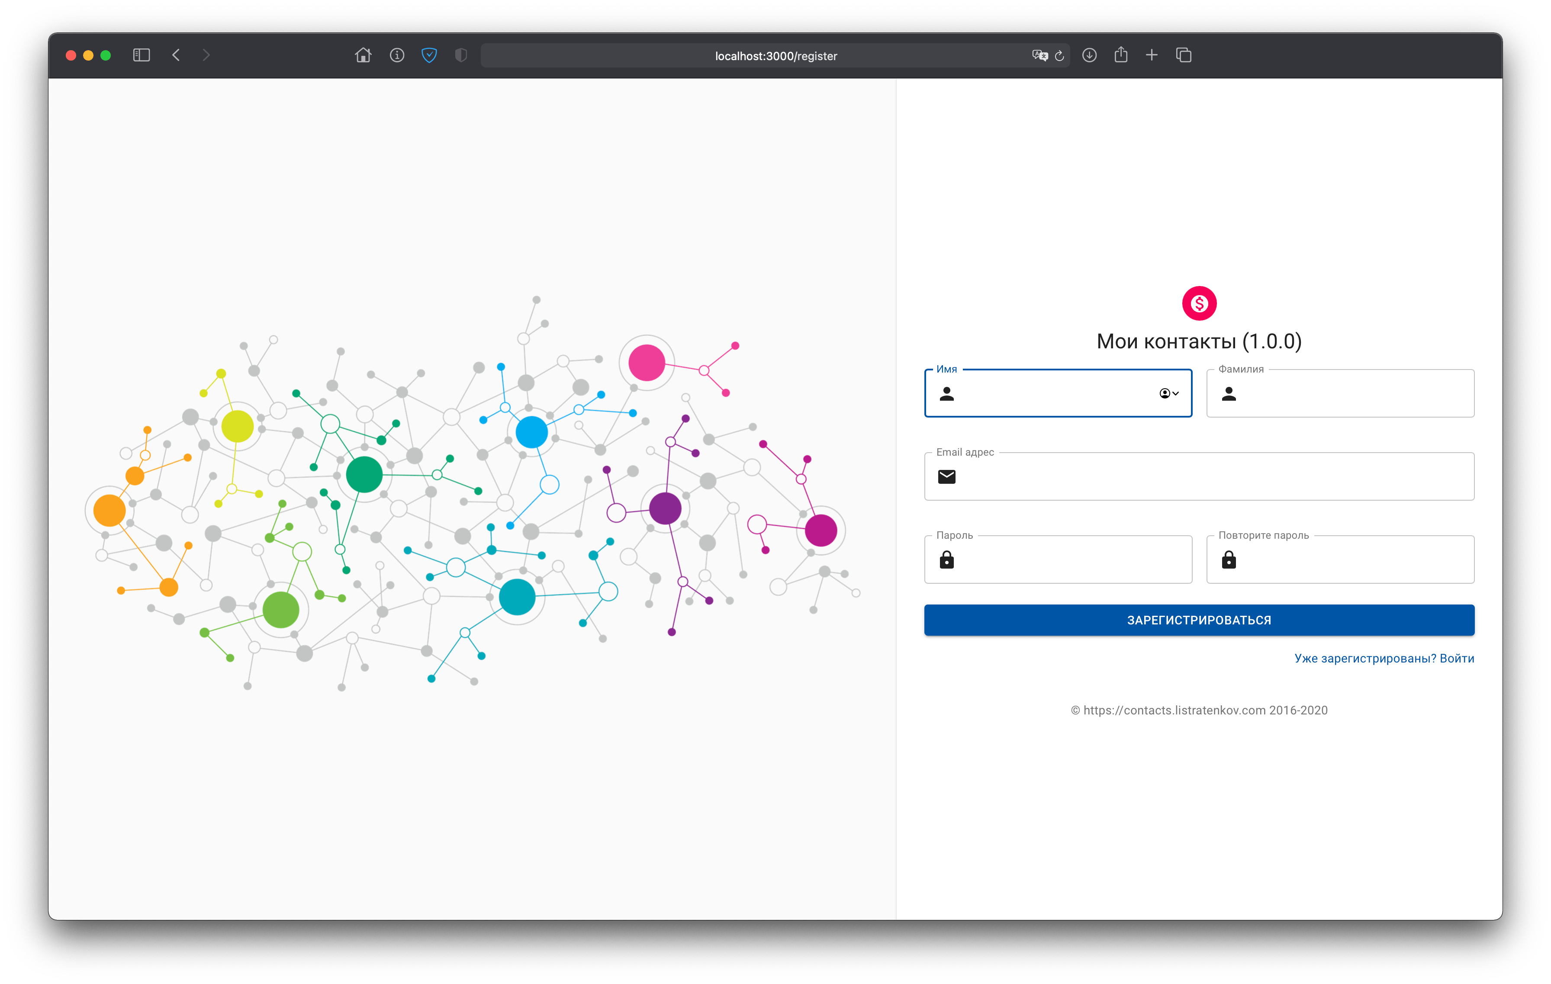
Task: Select the Пароль password field
Action: coord(1069,560)
